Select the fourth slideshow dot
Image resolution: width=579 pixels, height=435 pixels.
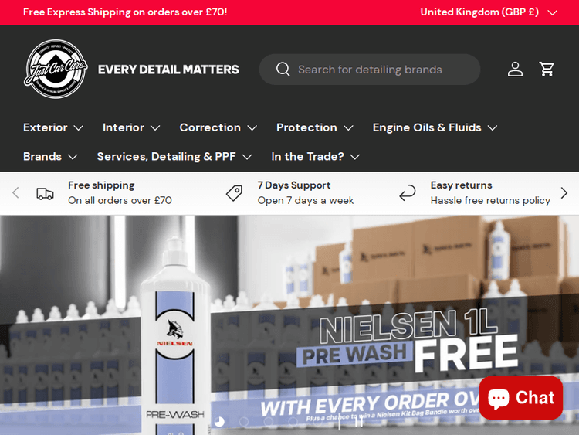tap(293, 422)
